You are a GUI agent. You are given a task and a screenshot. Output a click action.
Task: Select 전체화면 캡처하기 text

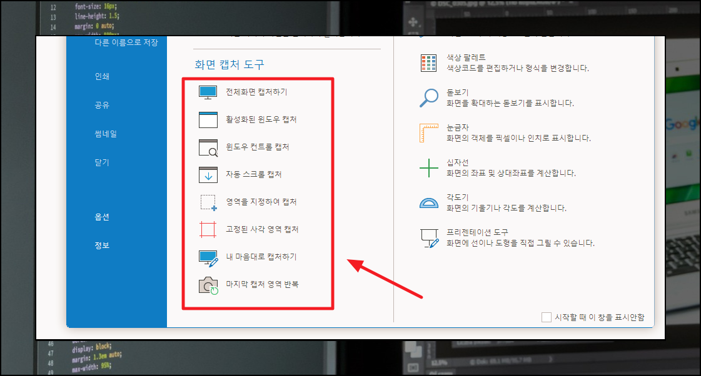click(256, 92)
